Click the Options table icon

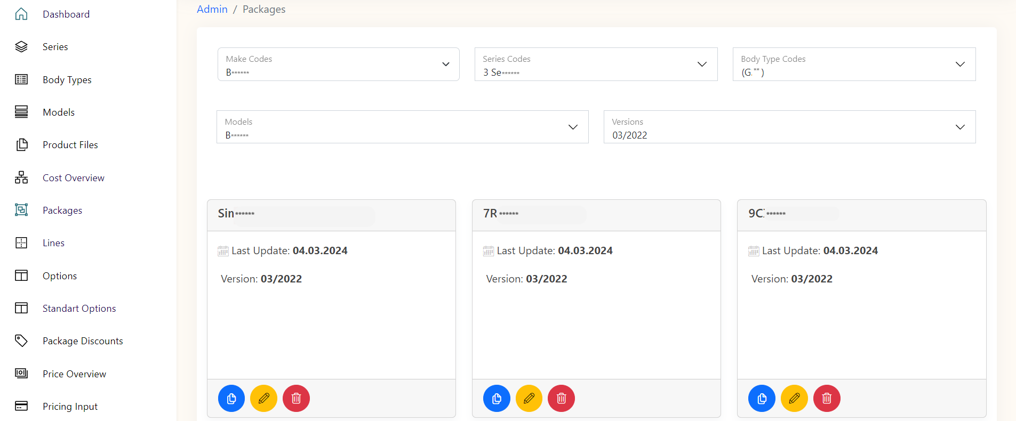tap(21, 276)
